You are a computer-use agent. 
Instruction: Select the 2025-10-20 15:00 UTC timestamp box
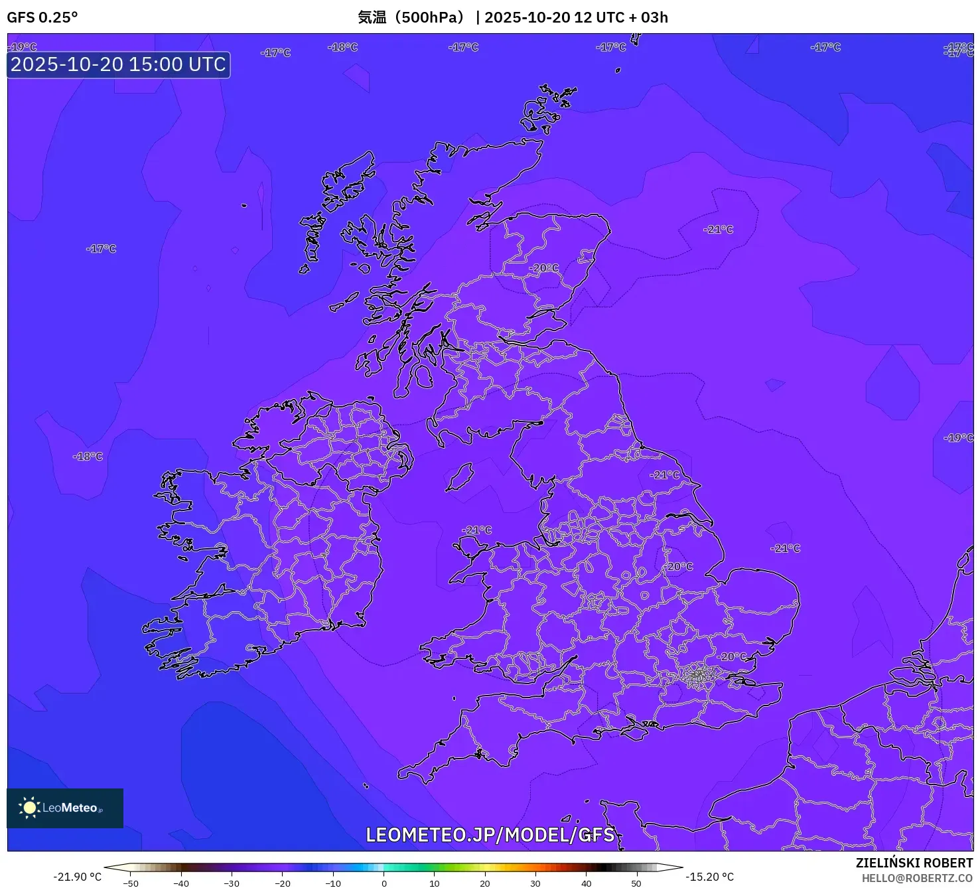point(119,64)
